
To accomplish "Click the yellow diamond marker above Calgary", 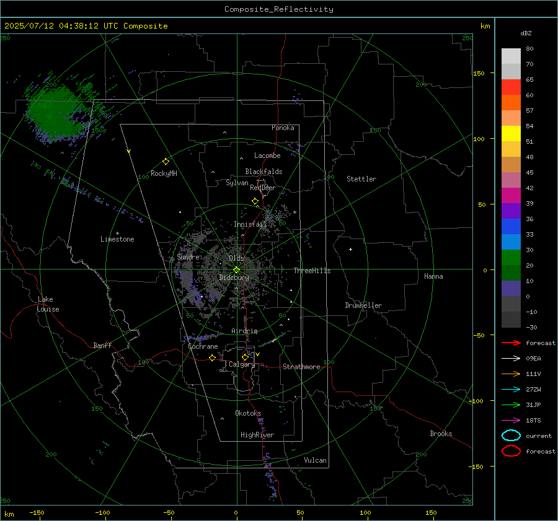I will (245, 357).
